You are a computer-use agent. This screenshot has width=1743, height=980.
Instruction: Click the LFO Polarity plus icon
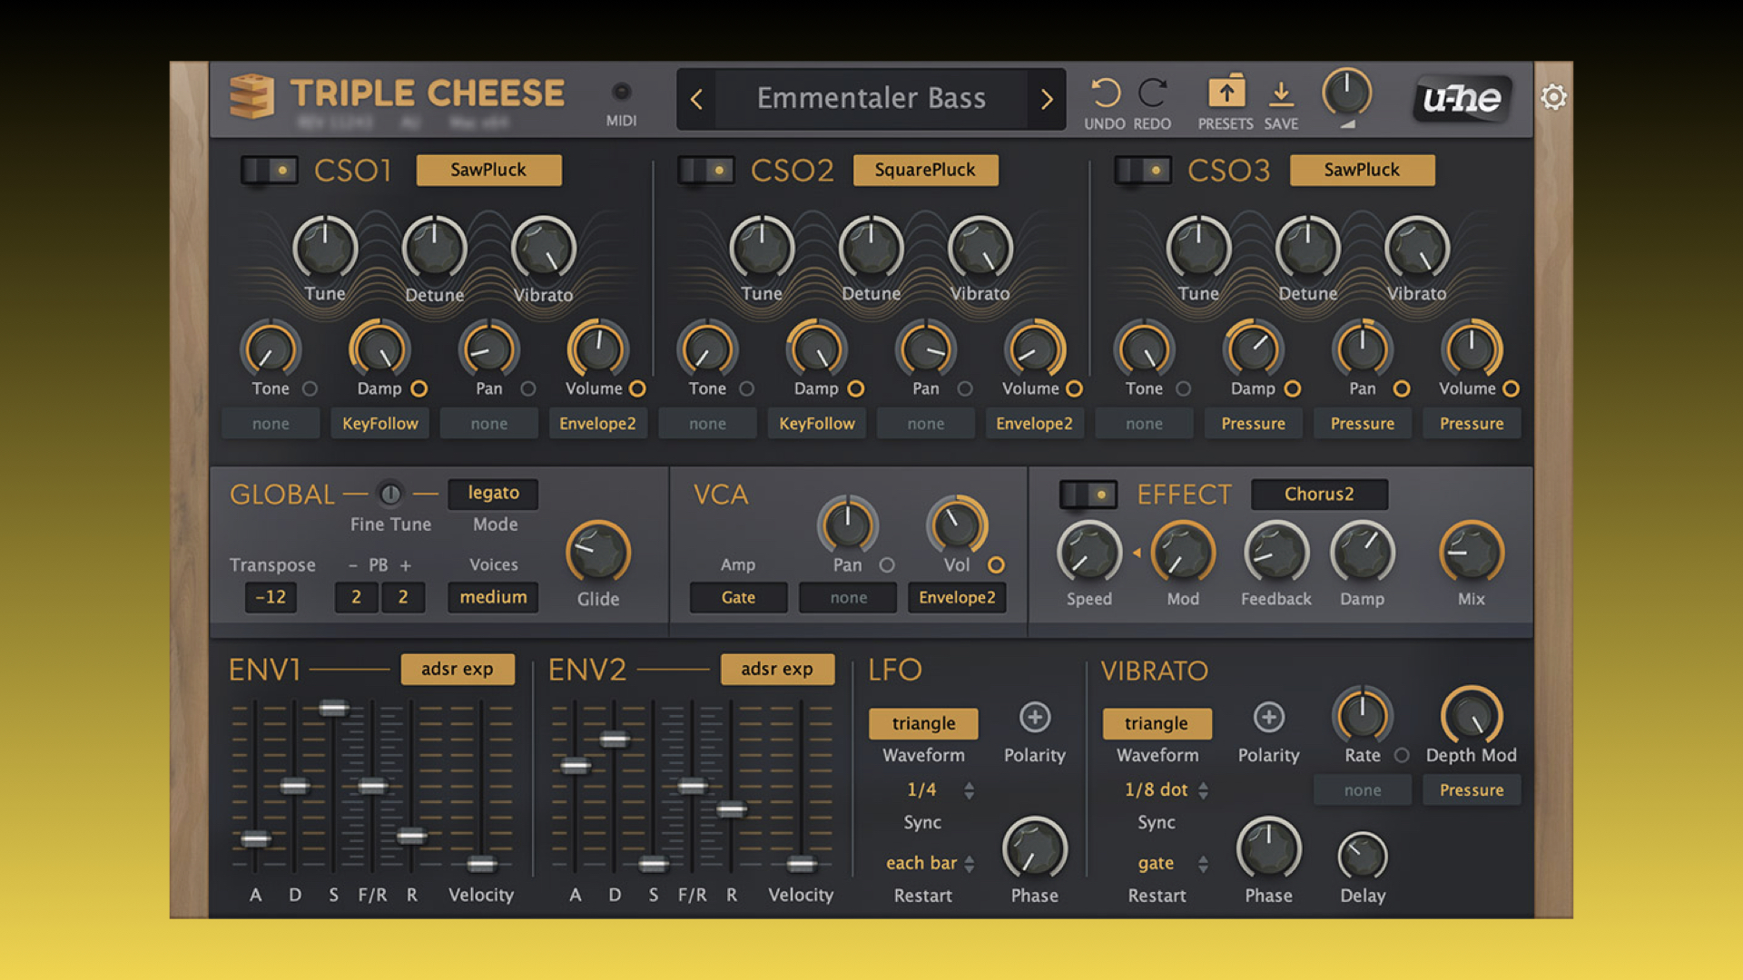pyautogui.click(x=1034, y=718)
